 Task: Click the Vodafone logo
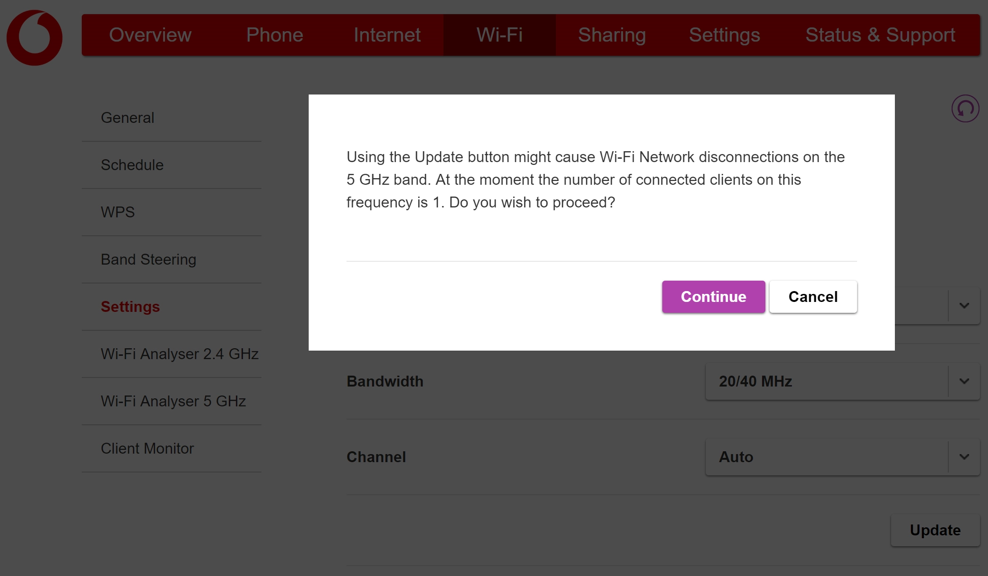pos(34,37)
